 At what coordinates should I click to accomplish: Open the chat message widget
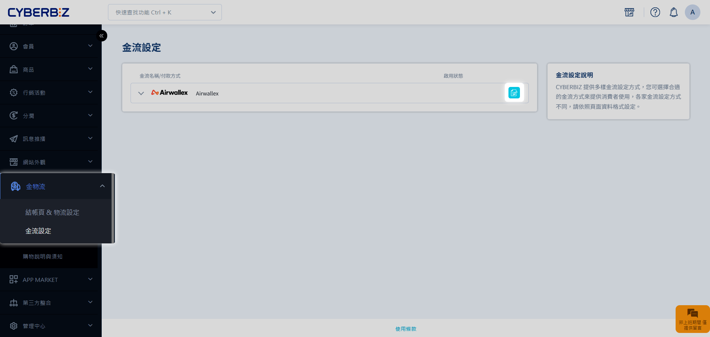692,319
